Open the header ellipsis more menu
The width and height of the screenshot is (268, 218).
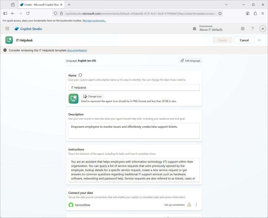(259, 40)
